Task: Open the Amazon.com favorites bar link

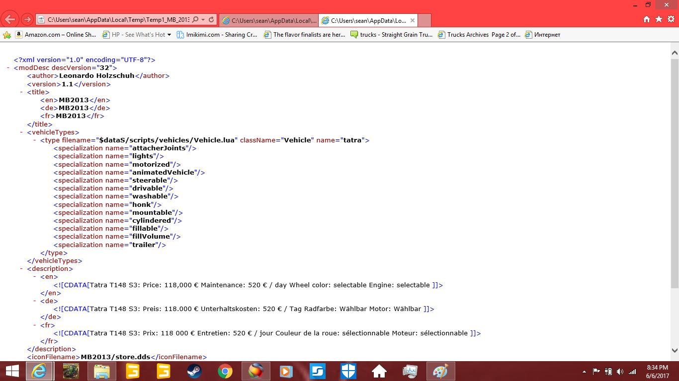Action: pyautogui.click(x=56, y=35)
